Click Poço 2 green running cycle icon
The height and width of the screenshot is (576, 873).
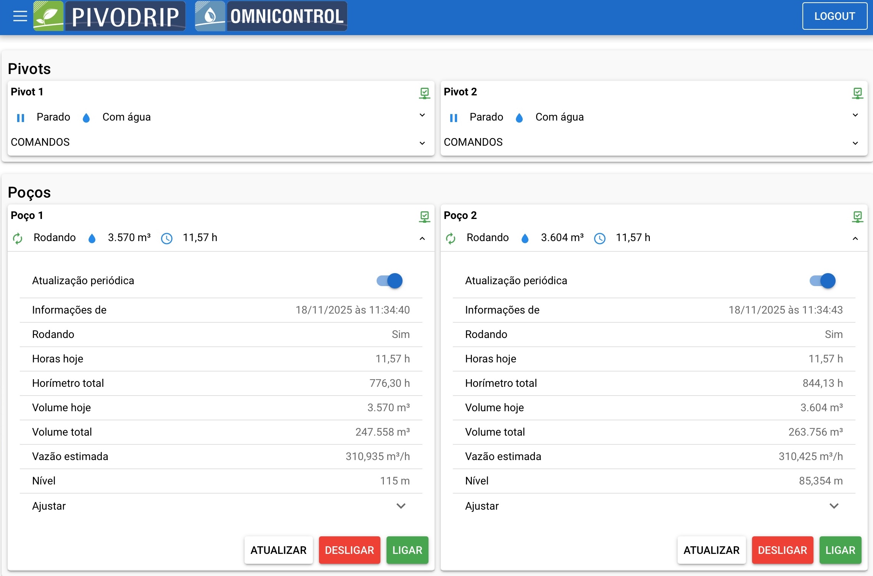451,238
